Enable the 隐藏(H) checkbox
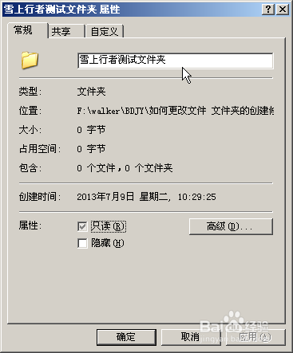This screenshot has width=293, height=353. tap(82, 243)
